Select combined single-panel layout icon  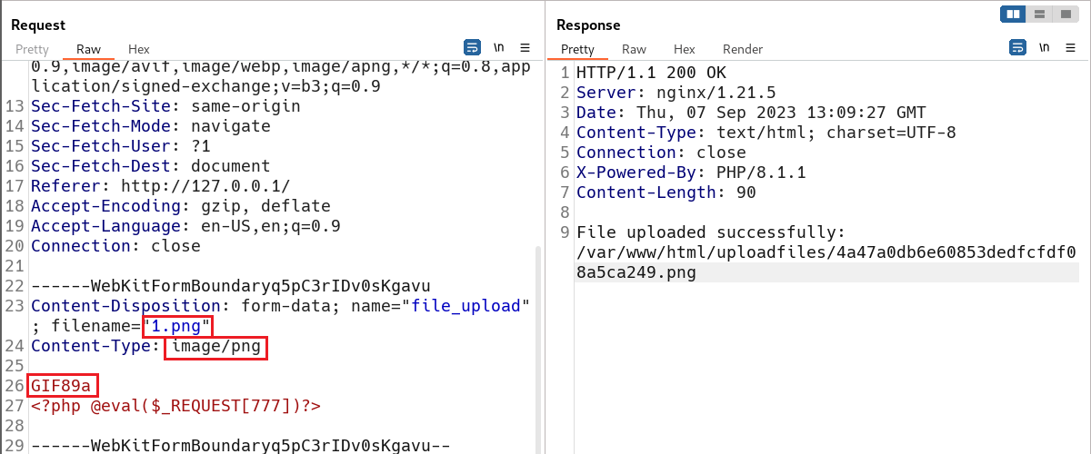(1064, 14)
